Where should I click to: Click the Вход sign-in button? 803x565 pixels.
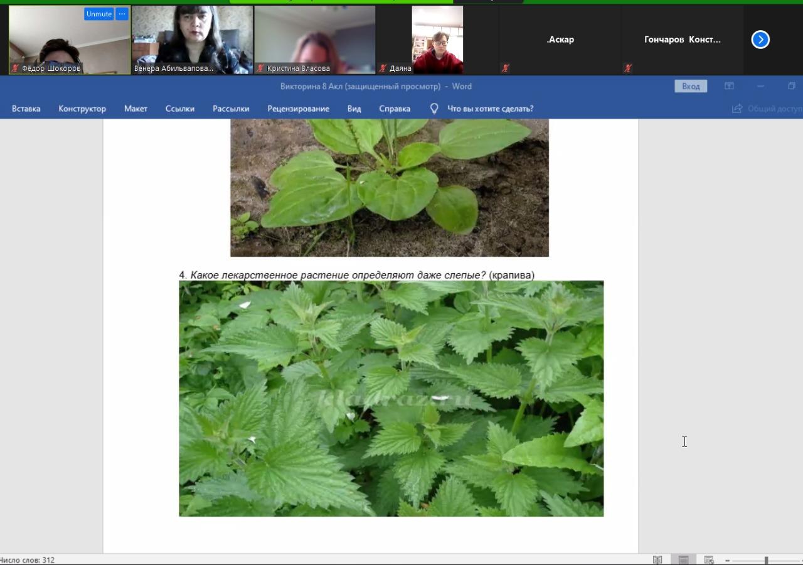coord(690,86)
